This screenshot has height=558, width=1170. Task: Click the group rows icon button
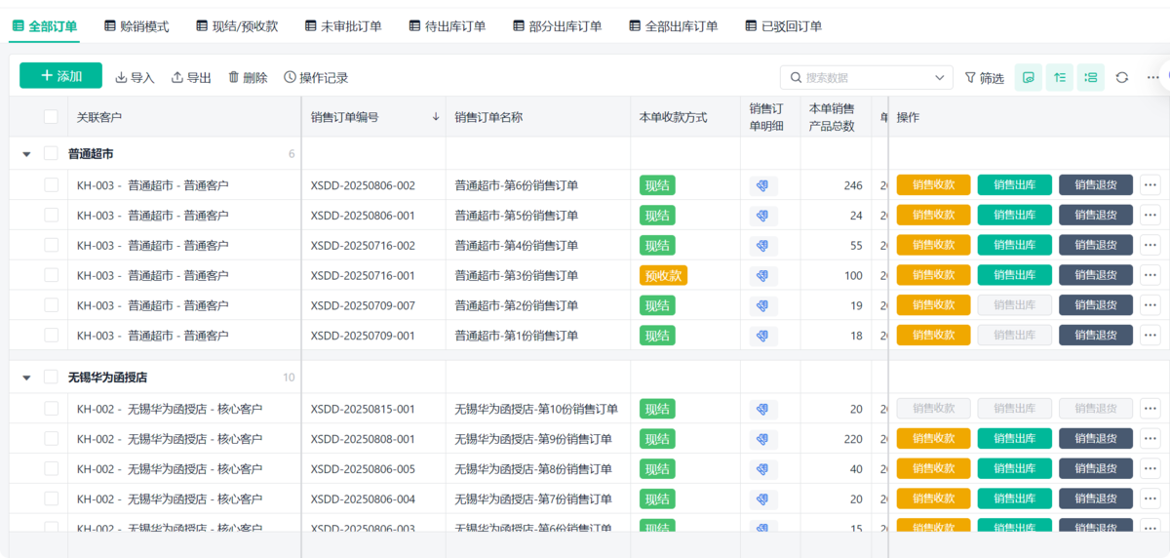point(1091,78)
